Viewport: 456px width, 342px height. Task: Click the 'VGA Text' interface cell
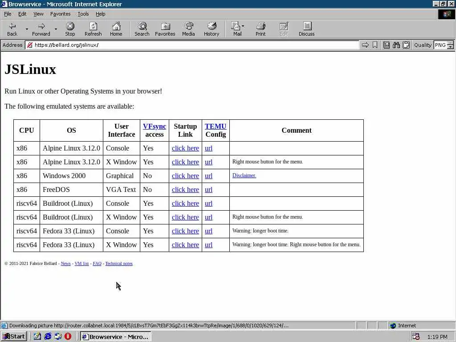(x=121, y=190)
